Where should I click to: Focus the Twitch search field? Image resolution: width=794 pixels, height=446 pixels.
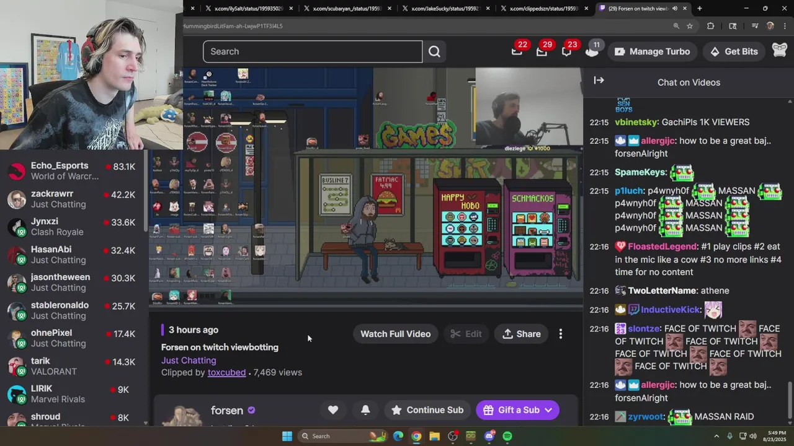pyautogui.click(x=313, y=51)
